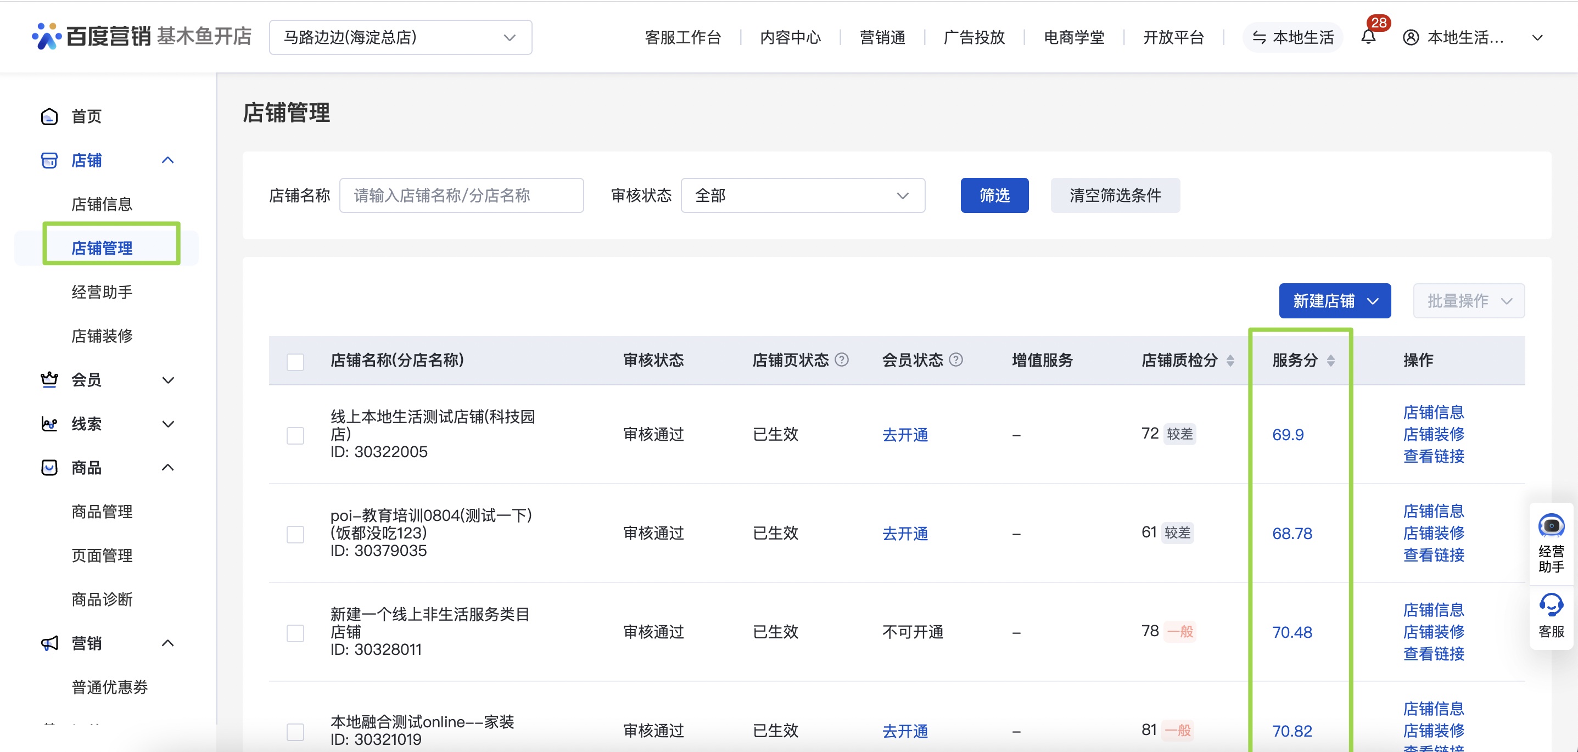Toggle the select-all checkbox in table header

[x=295, y=361]
